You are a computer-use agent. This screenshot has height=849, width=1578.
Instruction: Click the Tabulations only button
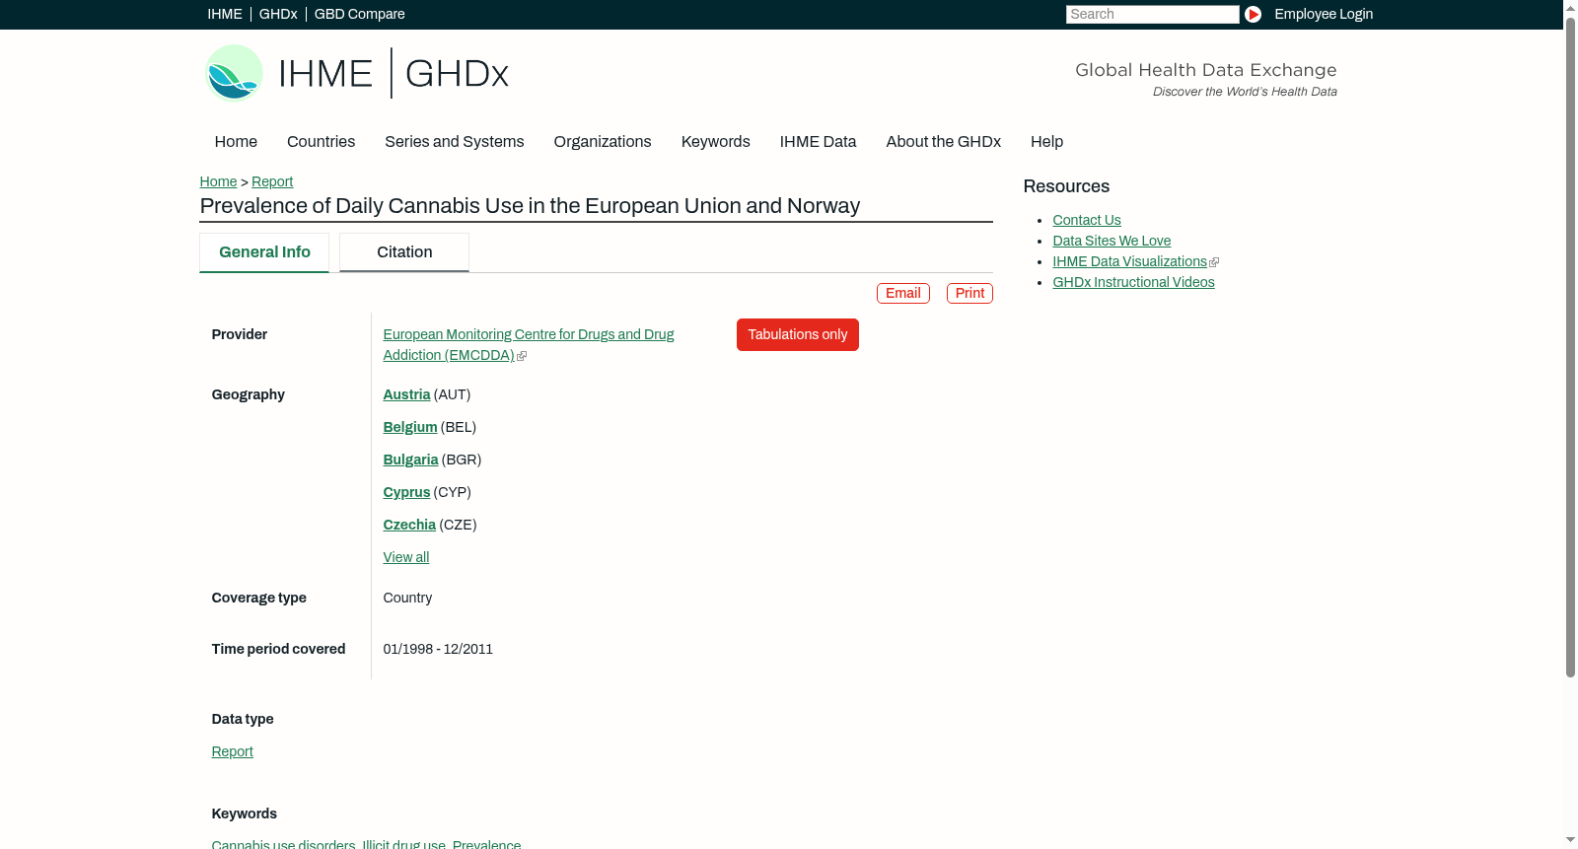(798, 334)
